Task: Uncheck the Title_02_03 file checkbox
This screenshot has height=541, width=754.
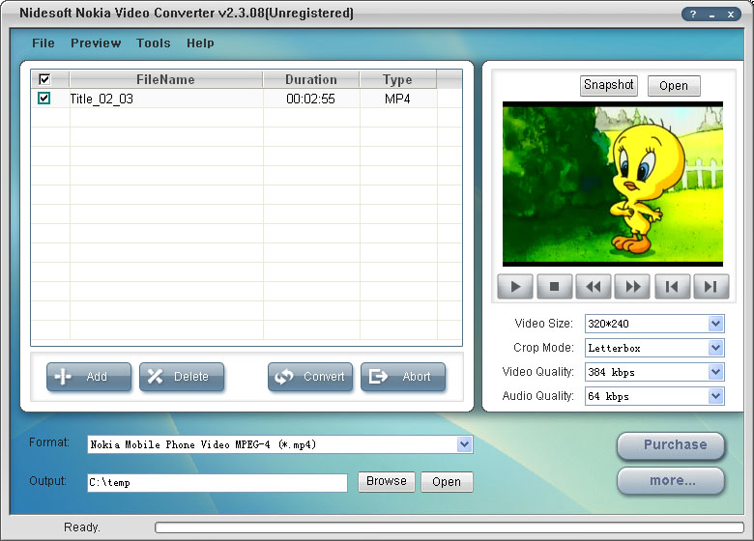Action: coord(43,99)
